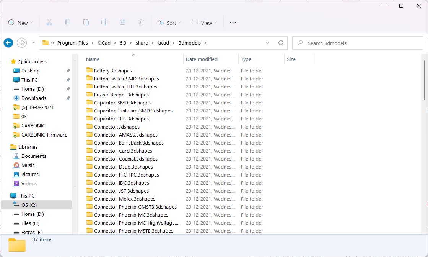Click the Copy icon in toolbar
This screenshot has width=428, height=257.
(67, 22)
